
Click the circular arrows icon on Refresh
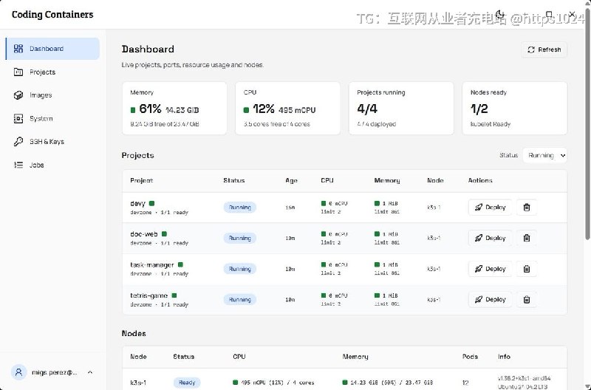coord(531,49)
